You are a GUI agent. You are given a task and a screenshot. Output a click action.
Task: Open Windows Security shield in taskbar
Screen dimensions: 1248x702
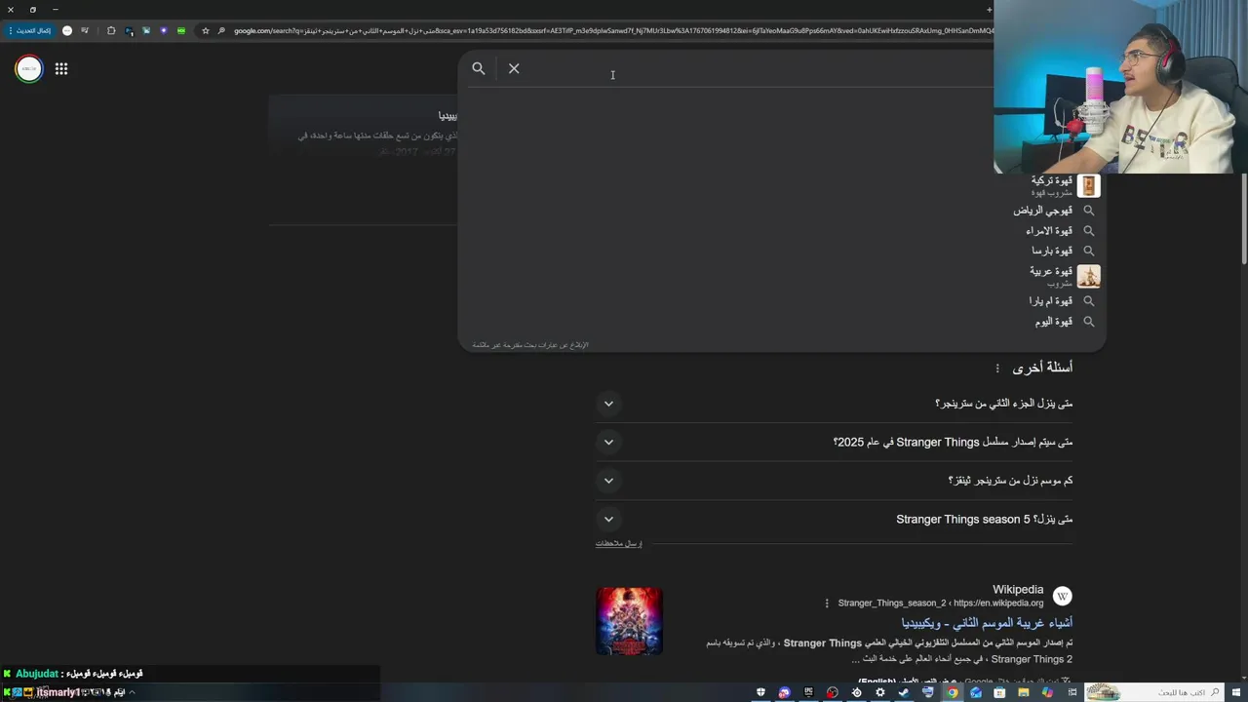click(760, 692)
